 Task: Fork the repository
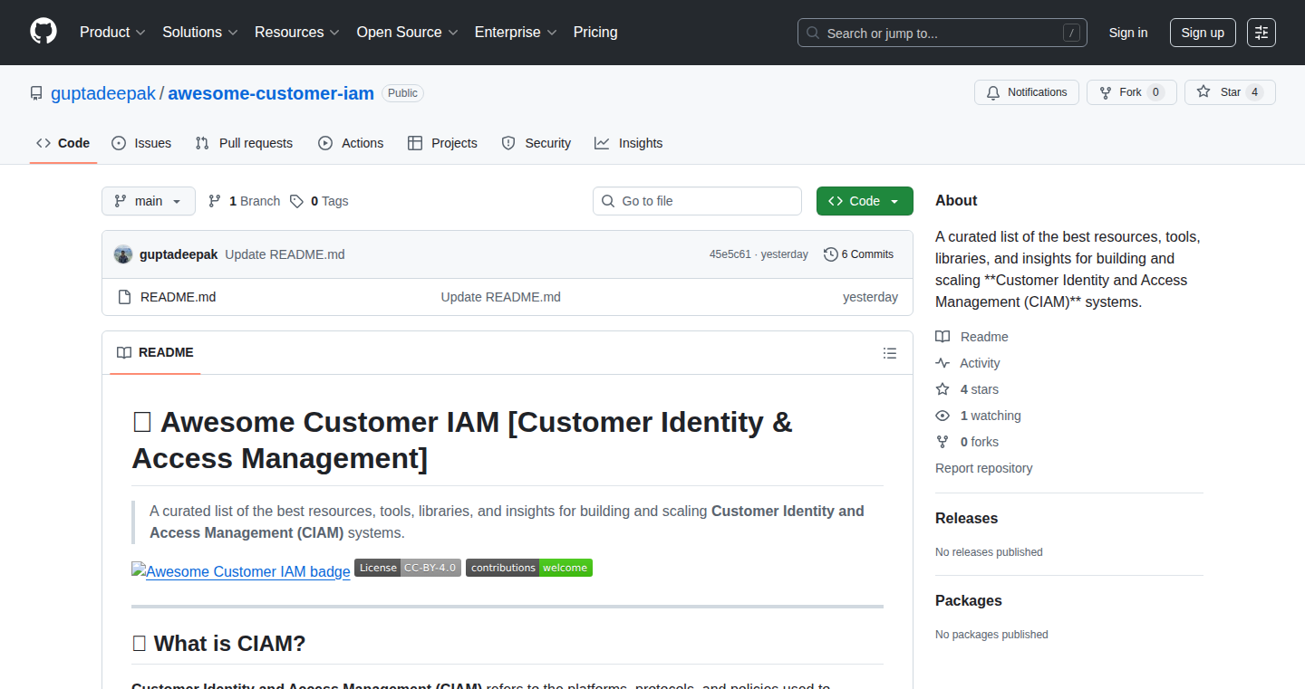1131,92
